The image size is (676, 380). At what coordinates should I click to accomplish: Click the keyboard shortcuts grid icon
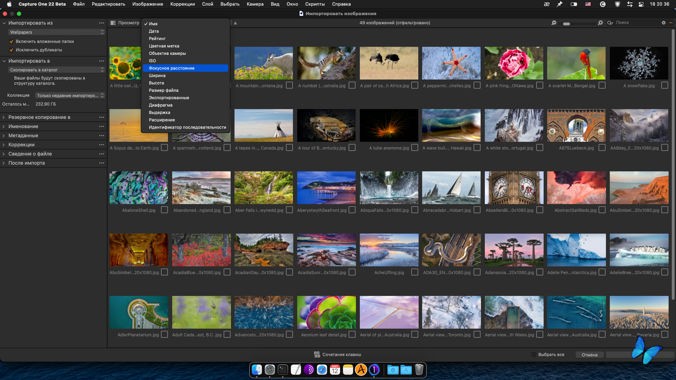tap(317, 355)
